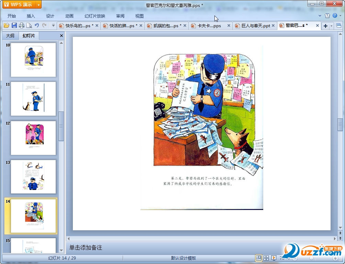Select slide 10 thumbnail

tap(33, 60)
